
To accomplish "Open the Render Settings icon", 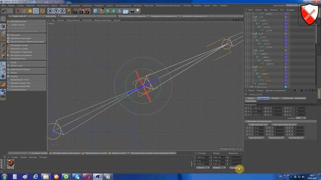I will 88,11.
